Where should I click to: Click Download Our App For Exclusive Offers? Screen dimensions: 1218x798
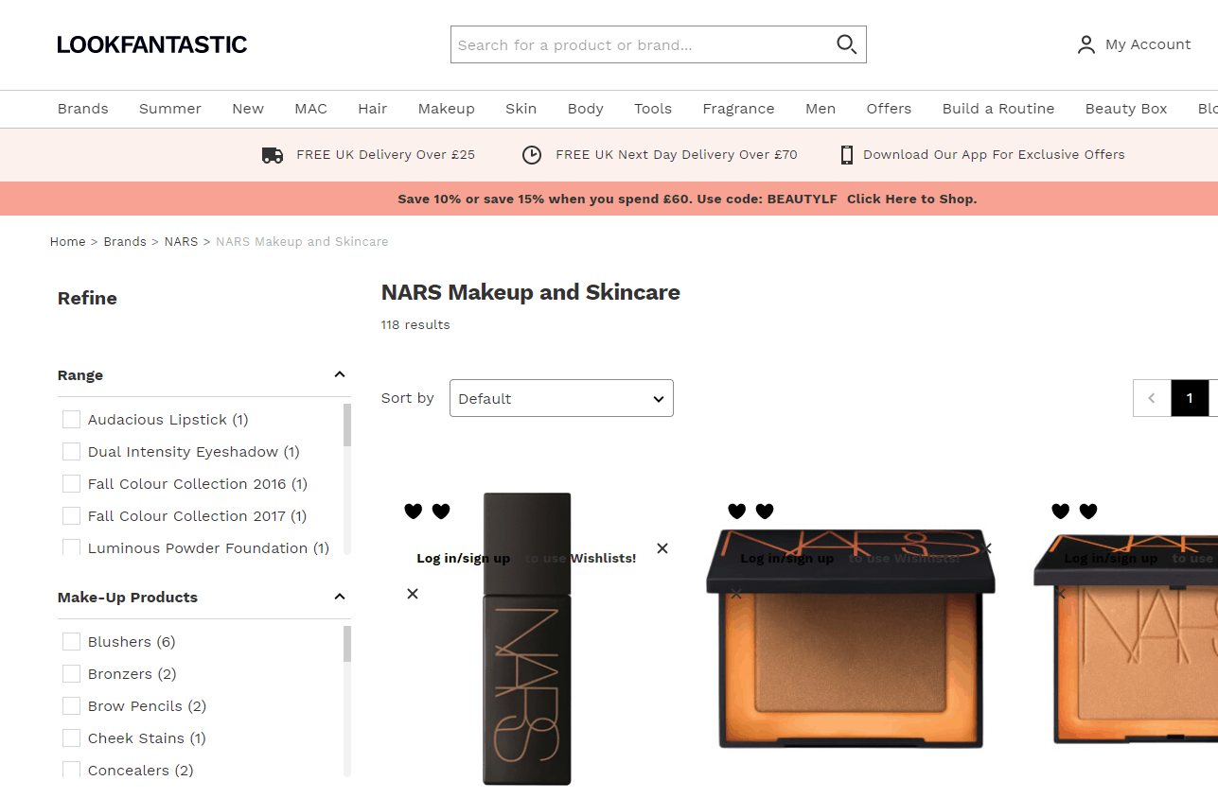(994, 155)
